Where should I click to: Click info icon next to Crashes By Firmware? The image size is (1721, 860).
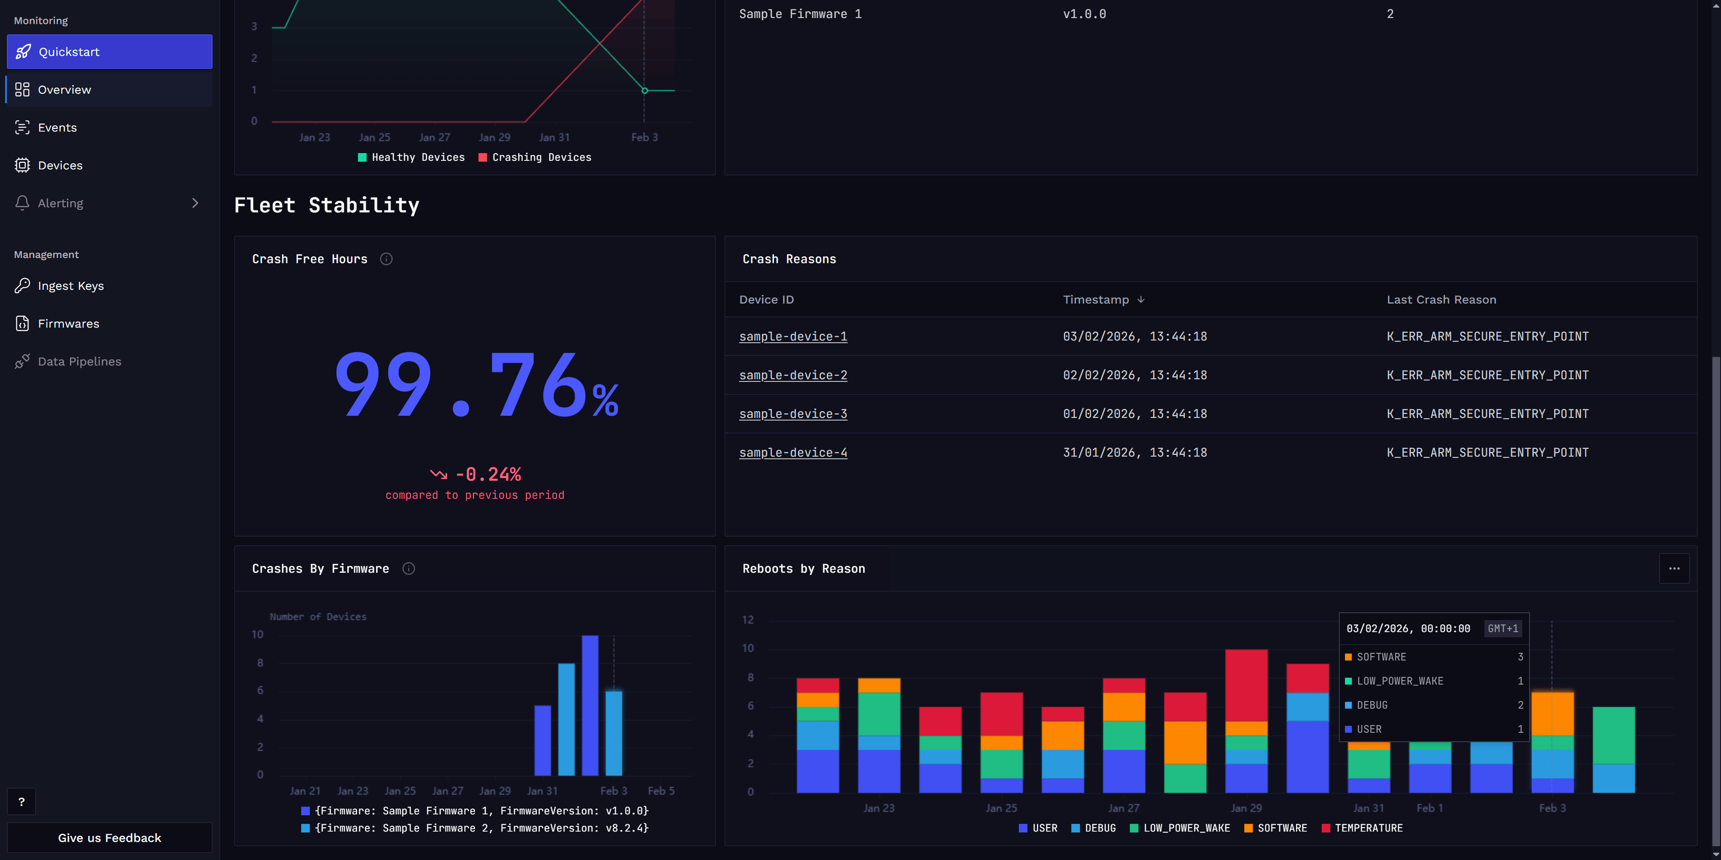[408, 568]
